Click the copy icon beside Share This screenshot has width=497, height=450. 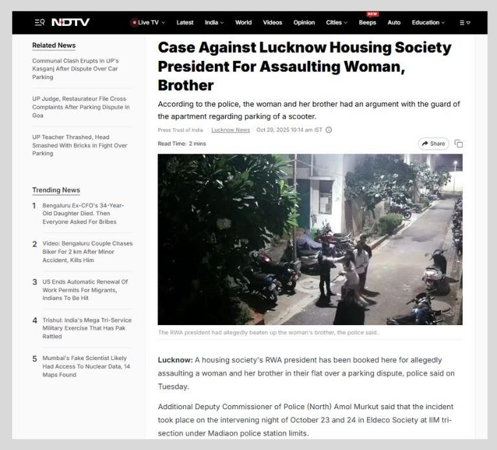pos(459,144)
